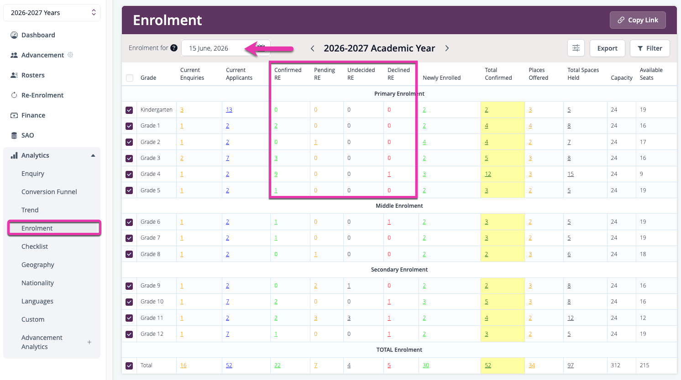Click the Export button
This screenshot has width=681, height=380.
coord(607,48)
